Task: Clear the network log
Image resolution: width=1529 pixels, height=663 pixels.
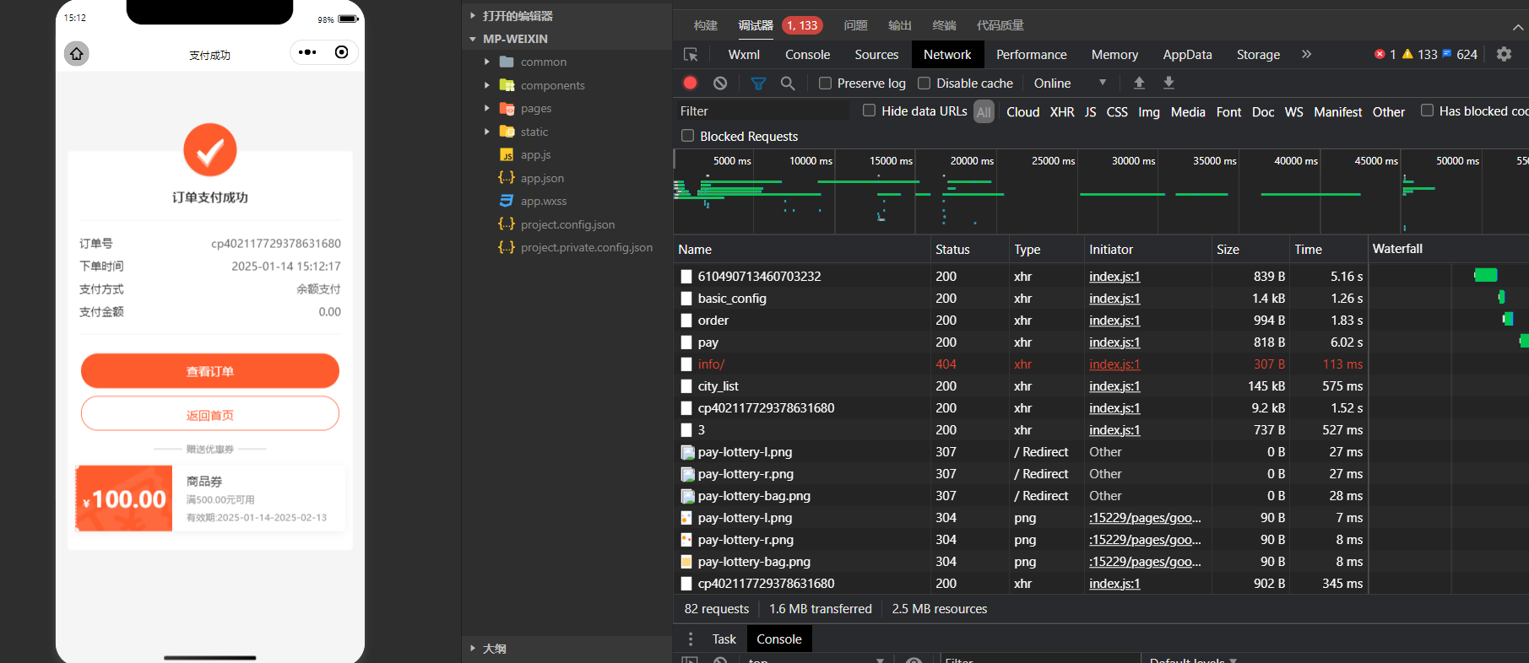Action: [x=720, y=83]
